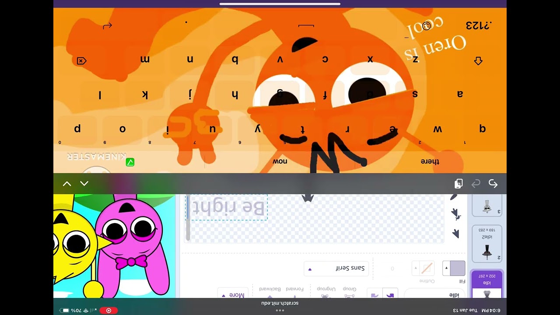This screenshot has width=560, height=315.
Task: Select the Brush tool in paint editor
Action: click(454, 197)
